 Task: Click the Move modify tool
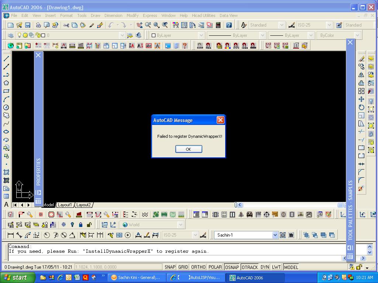[361, 99]
